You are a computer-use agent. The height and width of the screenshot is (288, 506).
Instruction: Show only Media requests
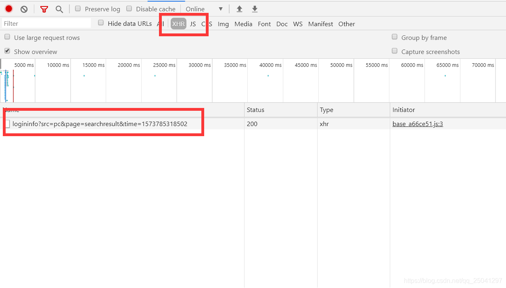tap(243, 24)
